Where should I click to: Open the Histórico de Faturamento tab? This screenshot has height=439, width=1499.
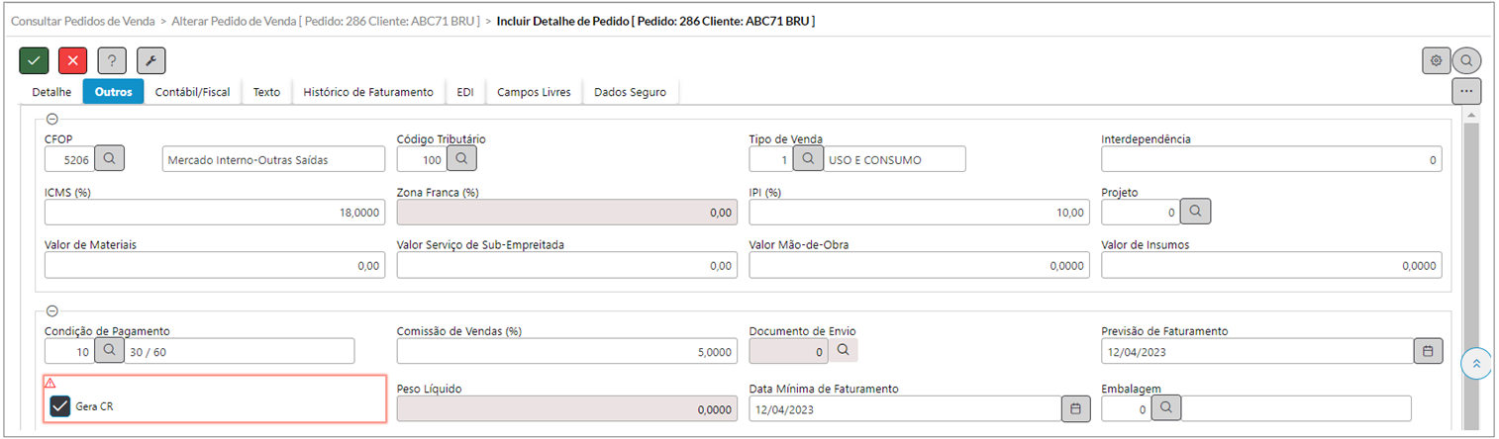tap(368, 92)
